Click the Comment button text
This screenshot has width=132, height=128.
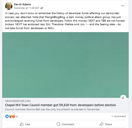(x=68, y=124)
